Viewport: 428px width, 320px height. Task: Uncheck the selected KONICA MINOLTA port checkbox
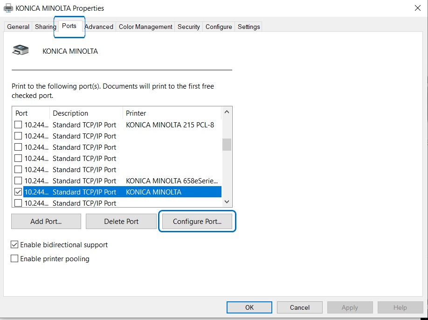[18, 192]
